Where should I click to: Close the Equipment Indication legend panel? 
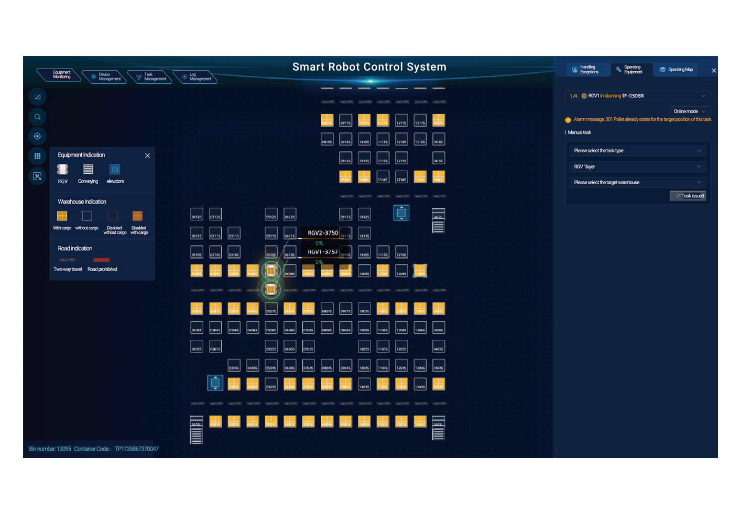pyautogui.click(x=147, y=155)
